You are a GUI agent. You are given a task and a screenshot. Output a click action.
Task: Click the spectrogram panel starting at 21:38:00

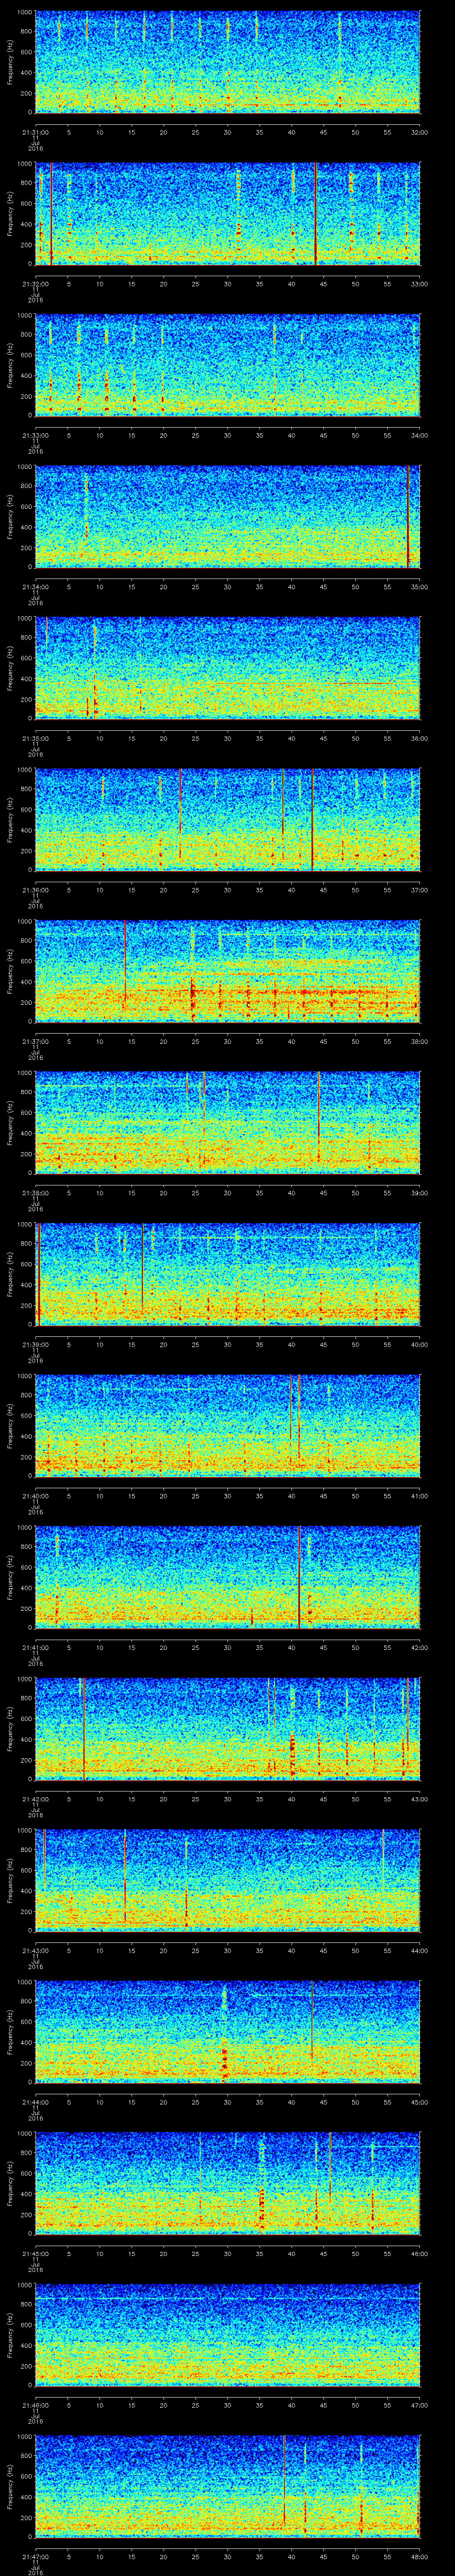click(227, 1122)
